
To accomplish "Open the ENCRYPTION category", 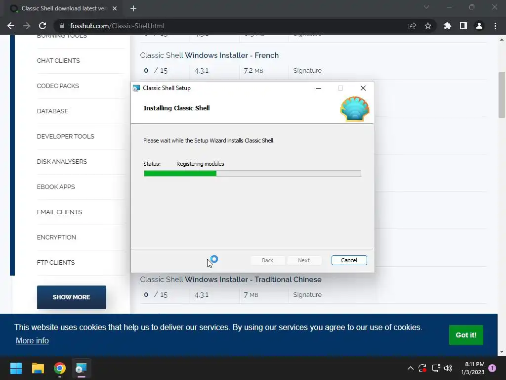I will click(x=56, y=237).
